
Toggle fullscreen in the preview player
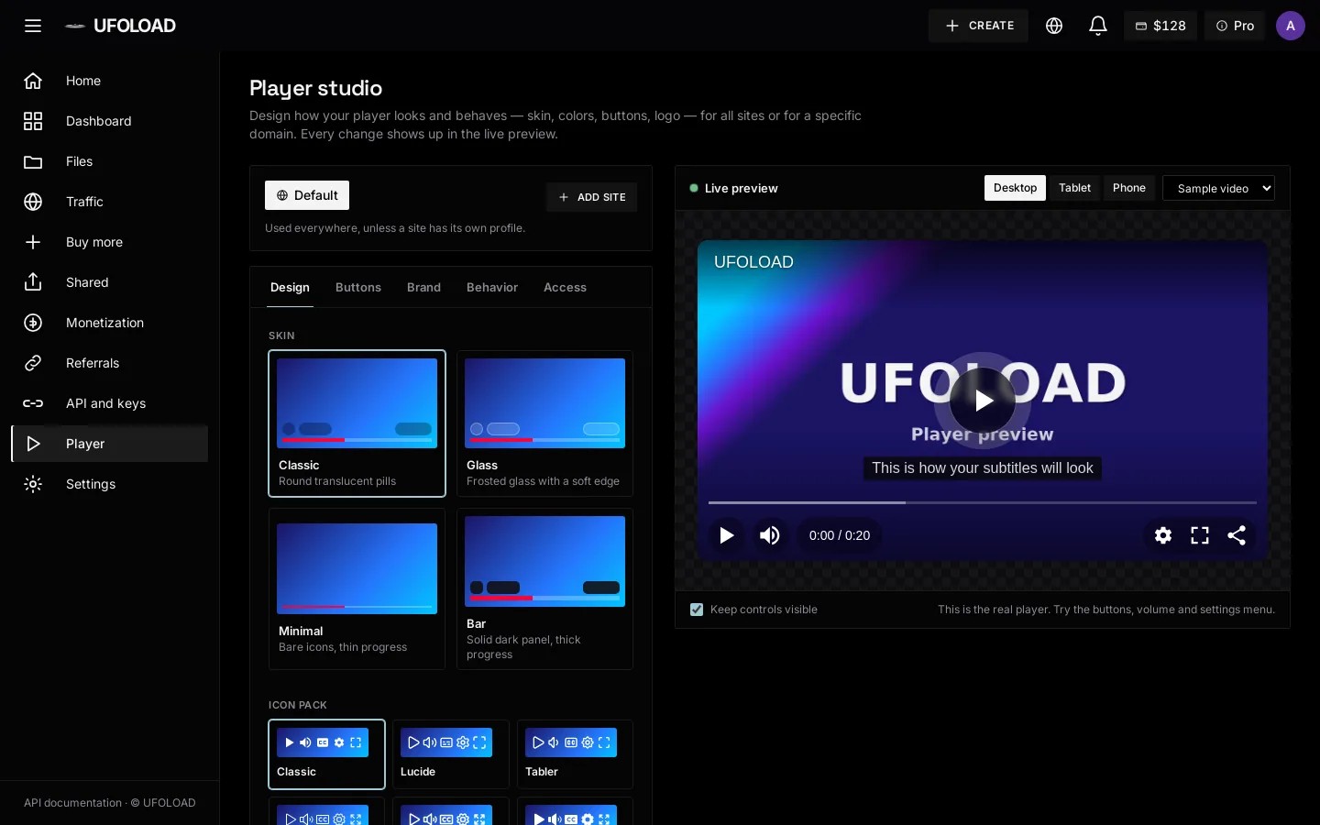(1200, 535)
